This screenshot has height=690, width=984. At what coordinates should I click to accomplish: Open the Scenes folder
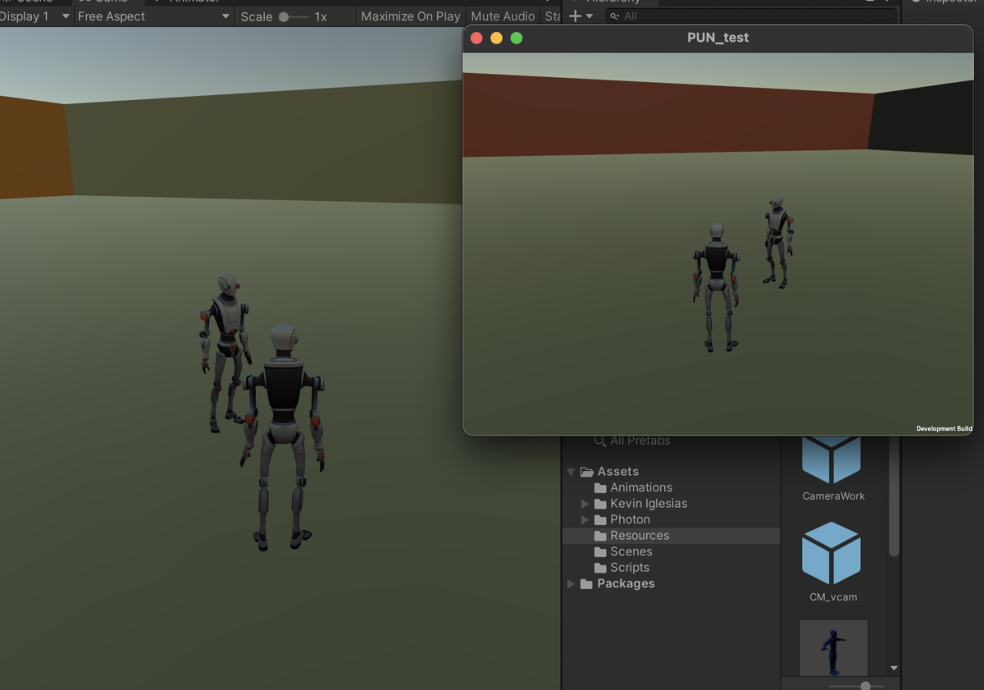[x=631, y=551]
